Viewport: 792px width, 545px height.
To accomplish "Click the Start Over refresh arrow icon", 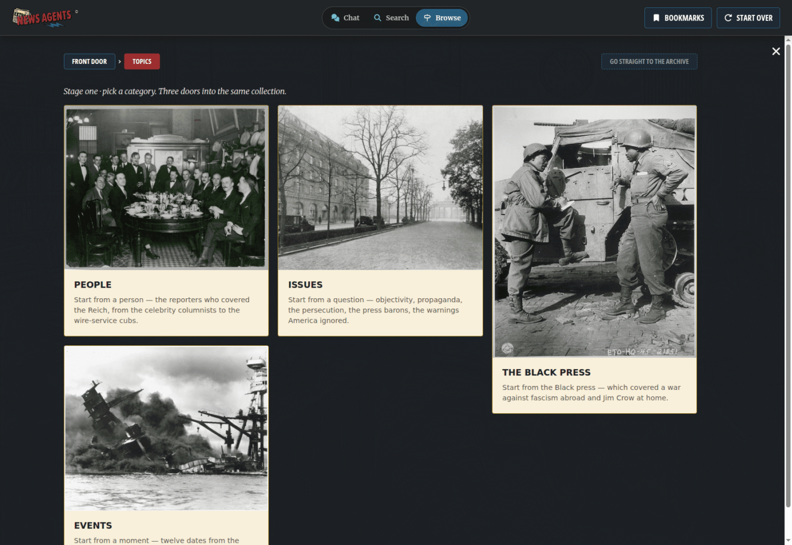I will (728, 18).
